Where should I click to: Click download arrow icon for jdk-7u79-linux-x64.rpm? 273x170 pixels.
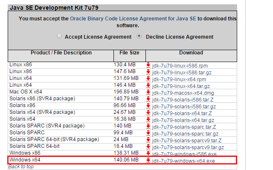click(148, 79)
